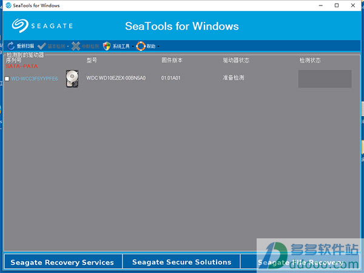Open Seagate Recovery Services
The image size is (364, 273).
click(x=63, y=262)
